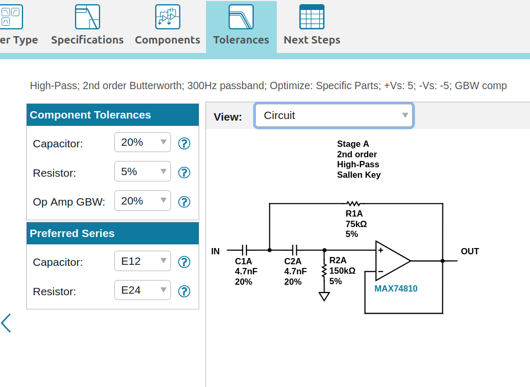Open the View Circuit dropdown

[x=334, y=115]
